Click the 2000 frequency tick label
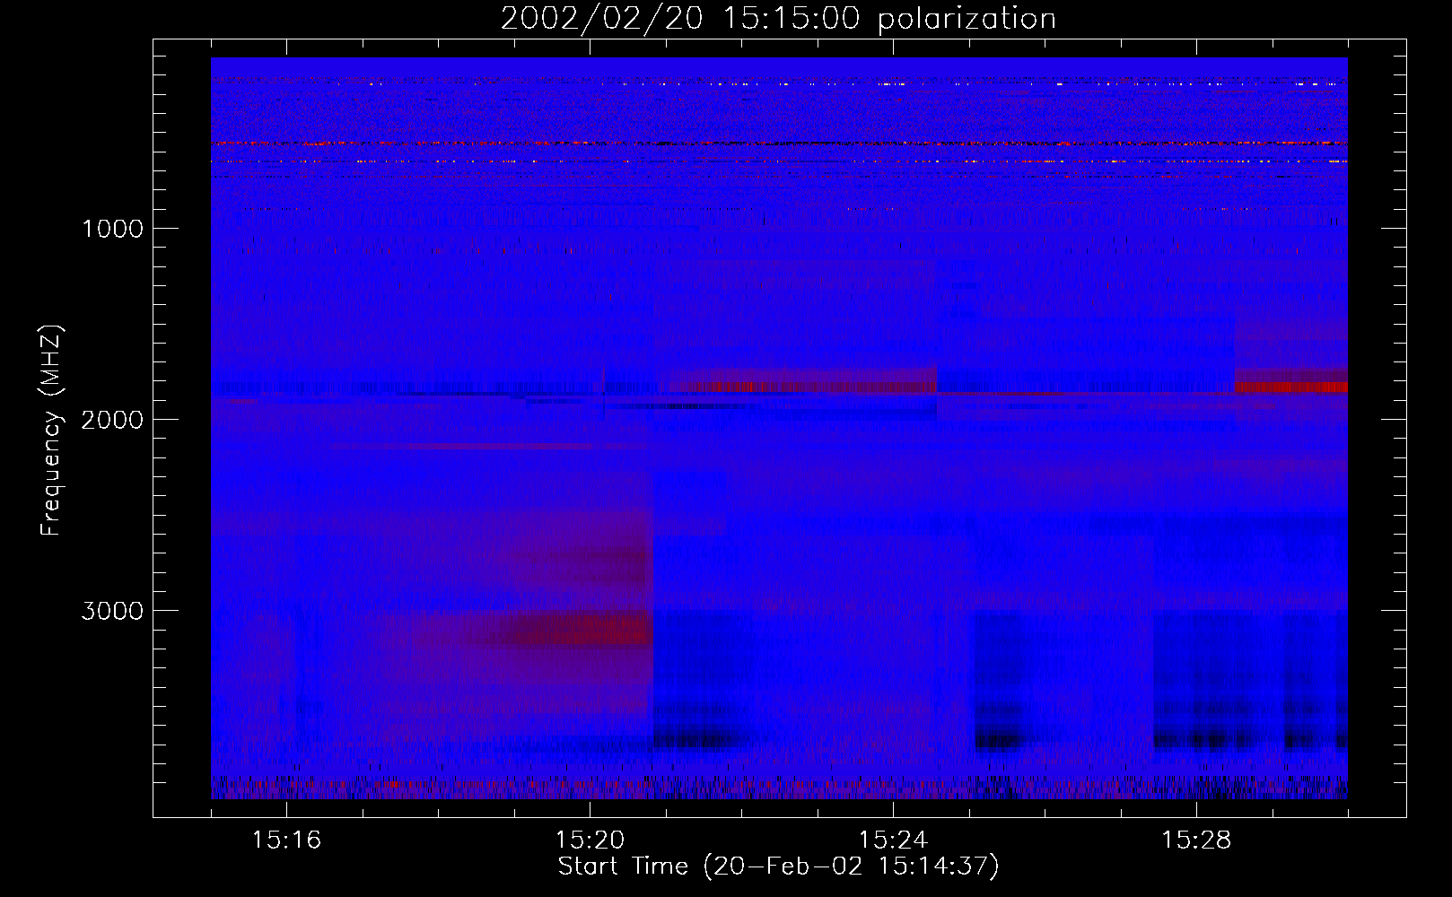 112,420
